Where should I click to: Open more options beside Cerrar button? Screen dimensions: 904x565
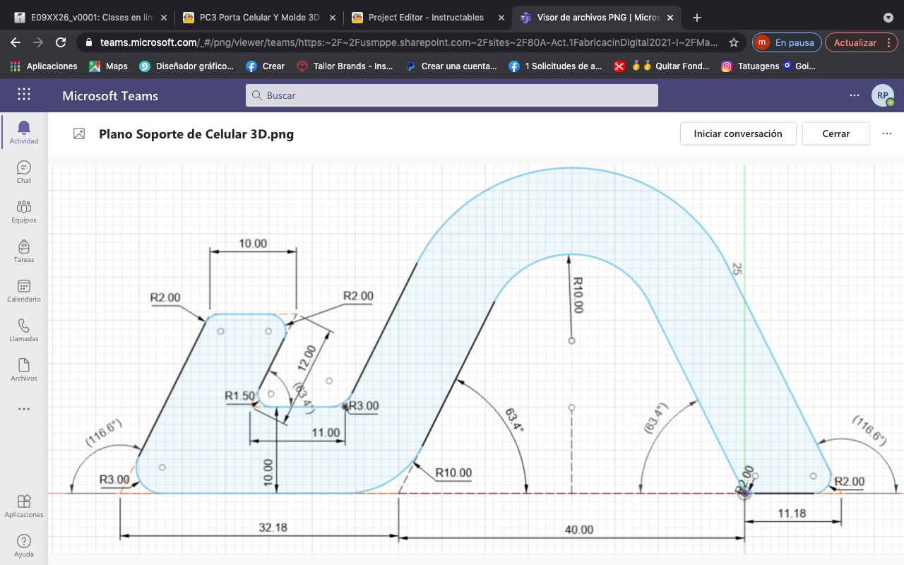click(x=887, y=133)
